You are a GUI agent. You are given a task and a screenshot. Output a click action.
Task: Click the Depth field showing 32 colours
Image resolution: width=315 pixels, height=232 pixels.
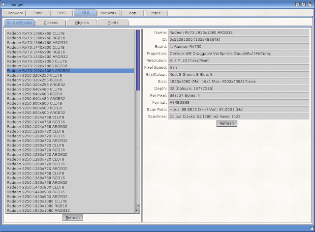238,88
